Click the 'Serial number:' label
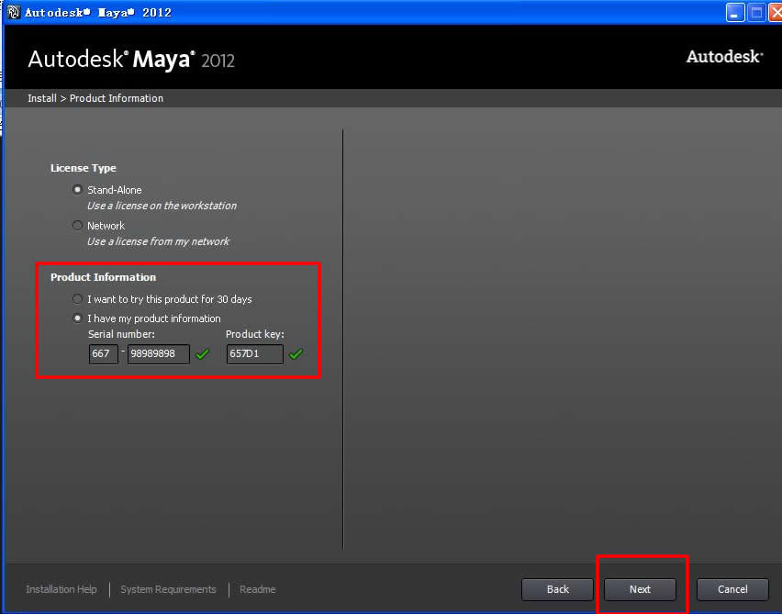782x614 pixels. (121, 334)
